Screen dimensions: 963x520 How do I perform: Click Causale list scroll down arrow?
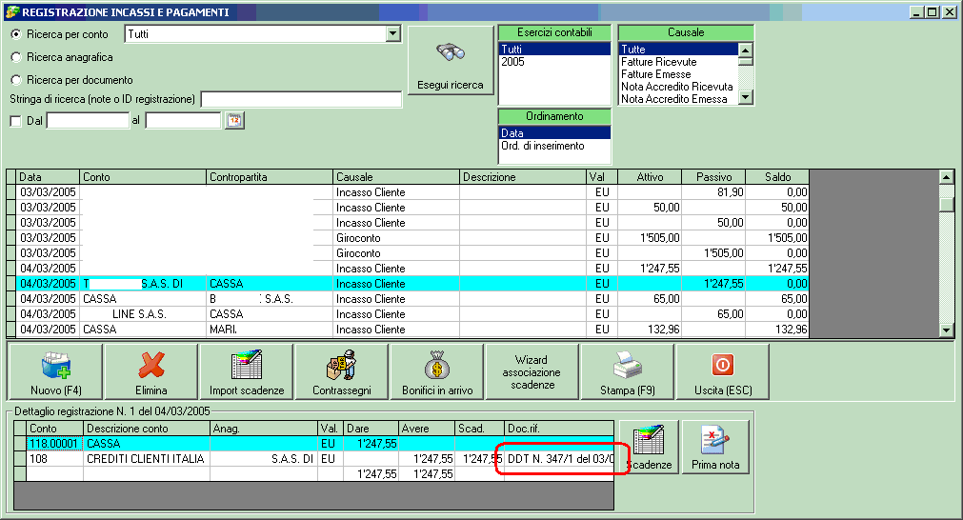pyautogui.click(x=745, y=97)
